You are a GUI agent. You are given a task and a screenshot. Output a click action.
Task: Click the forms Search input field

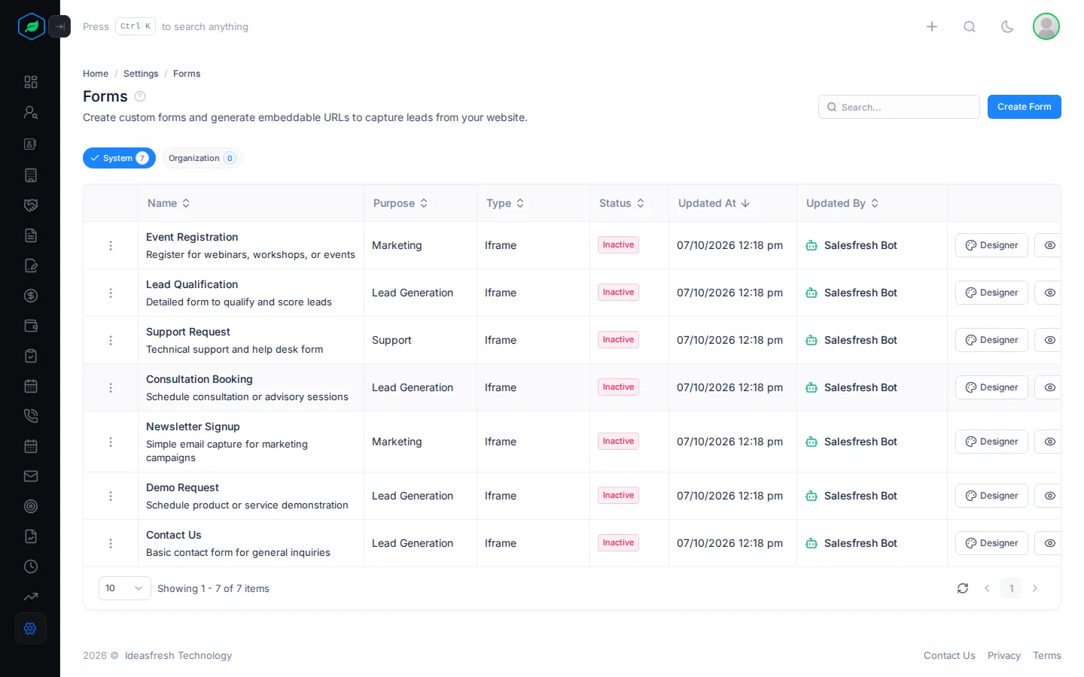coord(899,107)
